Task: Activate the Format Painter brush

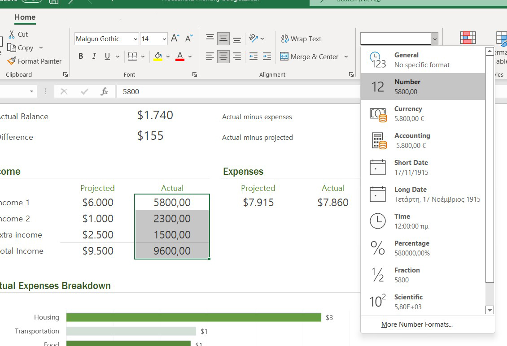Action: (12, 61)
